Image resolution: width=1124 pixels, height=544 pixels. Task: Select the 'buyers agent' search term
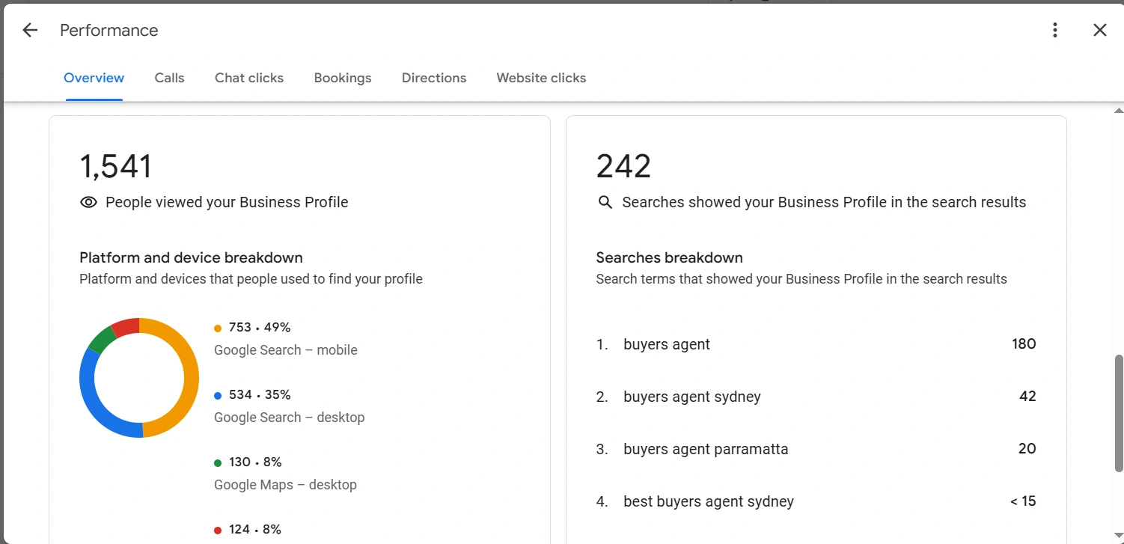666,344
